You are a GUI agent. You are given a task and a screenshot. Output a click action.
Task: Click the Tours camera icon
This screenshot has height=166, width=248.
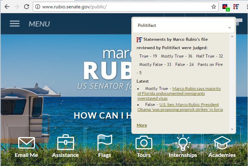pos(144,142)
